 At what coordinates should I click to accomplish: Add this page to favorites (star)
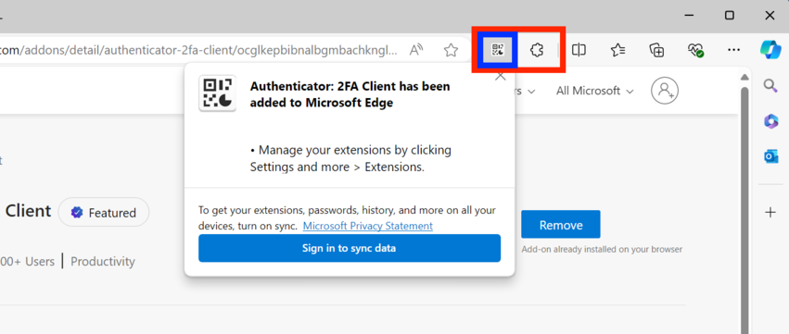(451, 50)
